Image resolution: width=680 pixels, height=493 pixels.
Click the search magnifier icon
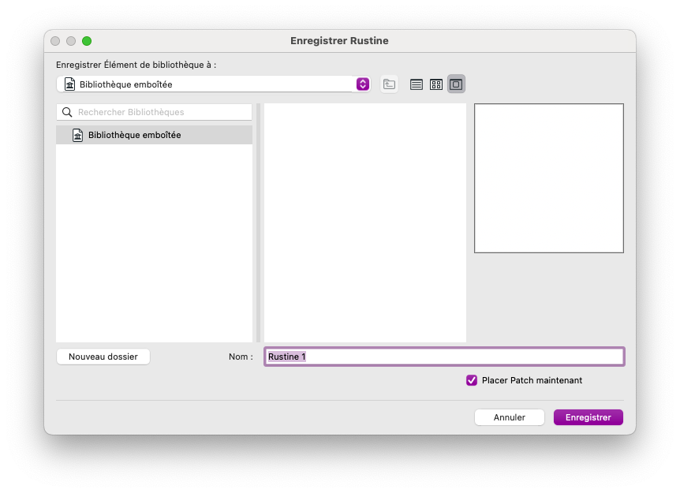point(67,112)
